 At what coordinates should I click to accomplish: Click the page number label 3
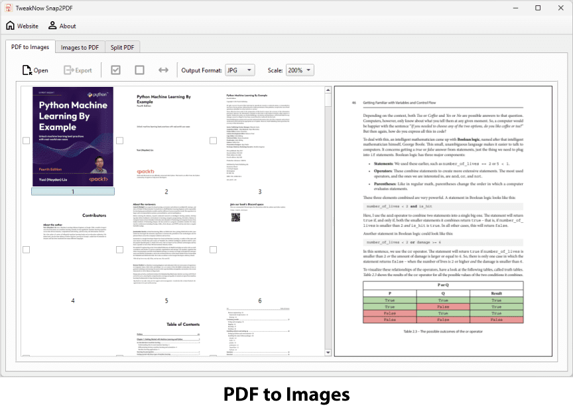(x=260, y=192)
